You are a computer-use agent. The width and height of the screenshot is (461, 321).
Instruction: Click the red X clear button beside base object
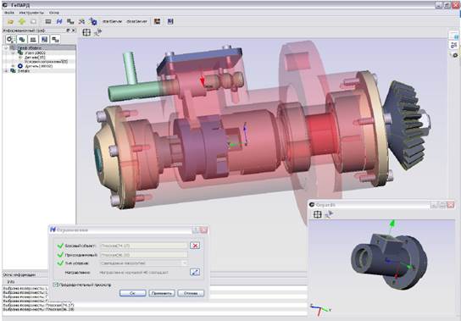(195, 246)
